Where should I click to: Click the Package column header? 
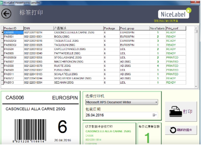click(x=112, y=28)
